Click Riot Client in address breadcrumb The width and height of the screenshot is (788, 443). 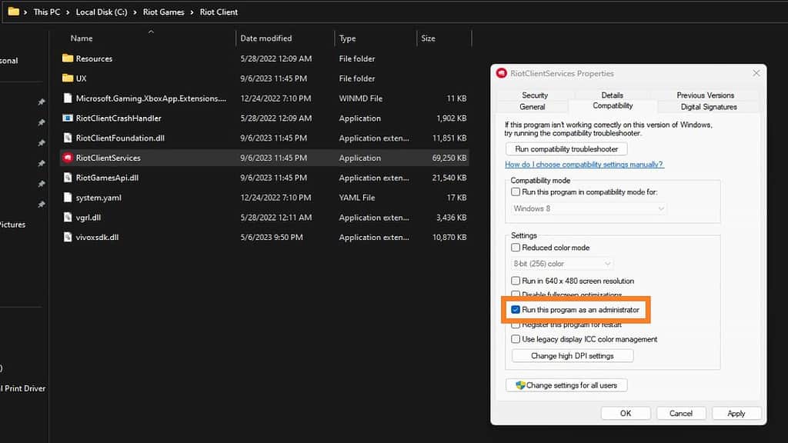tap(219, 12)
